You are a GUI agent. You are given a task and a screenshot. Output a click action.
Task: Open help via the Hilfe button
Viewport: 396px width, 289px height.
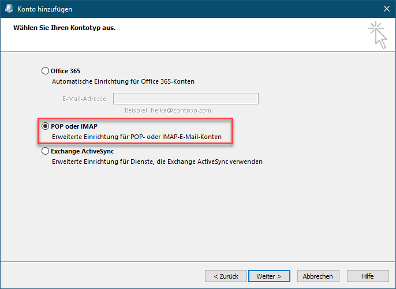pos(368,276)
